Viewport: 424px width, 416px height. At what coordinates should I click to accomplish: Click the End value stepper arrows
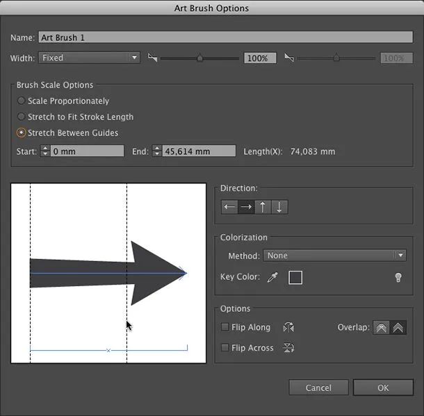click(x=157, y=151)
